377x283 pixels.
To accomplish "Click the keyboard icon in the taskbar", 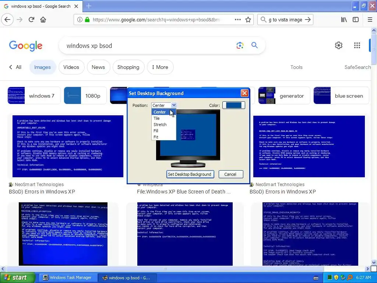I will (316, 278).
